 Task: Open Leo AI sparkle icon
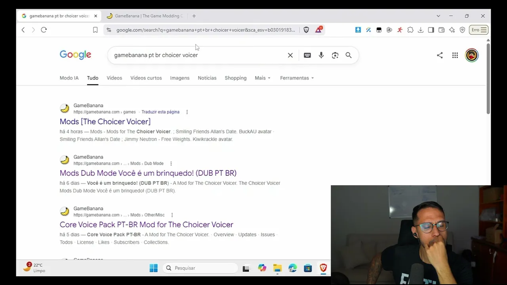pyautogui.click(x=452, y=30)
